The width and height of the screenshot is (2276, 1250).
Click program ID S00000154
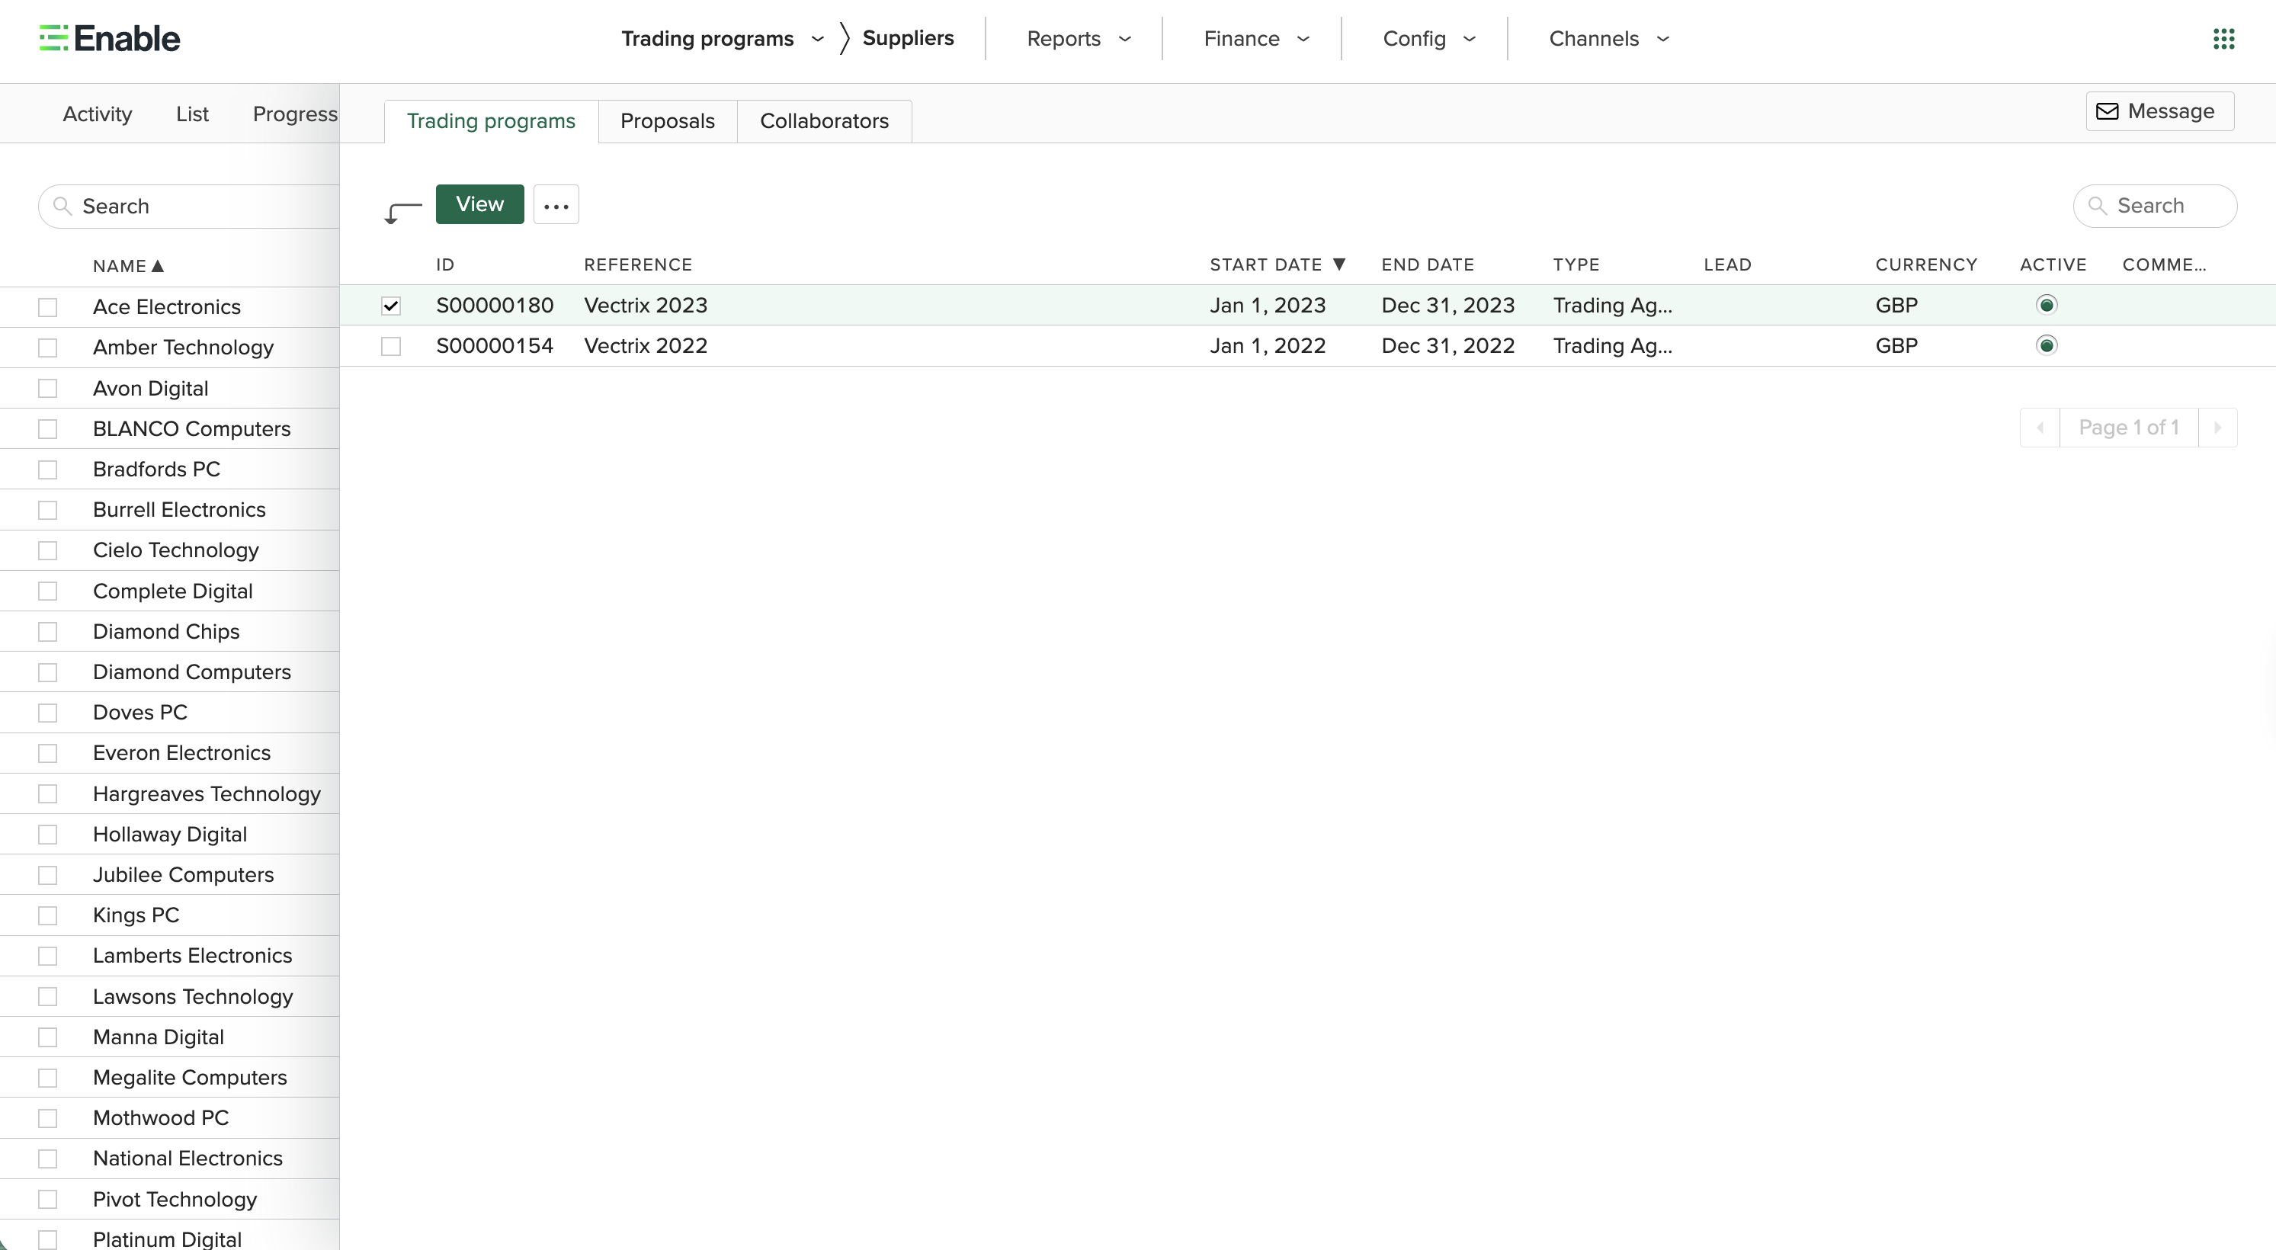click(x=495, y=346)
